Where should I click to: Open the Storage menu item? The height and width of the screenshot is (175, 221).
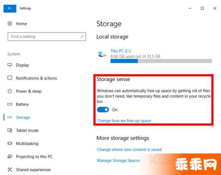[x=23, y=117]
